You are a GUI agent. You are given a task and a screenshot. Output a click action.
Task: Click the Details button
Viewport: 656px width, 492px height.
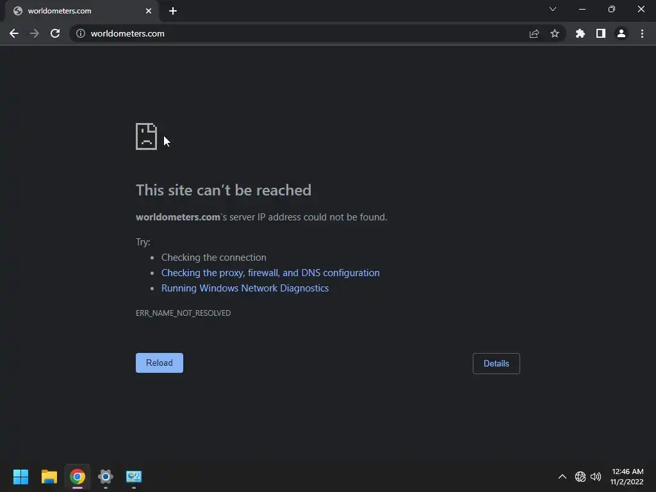click(496, 364)
